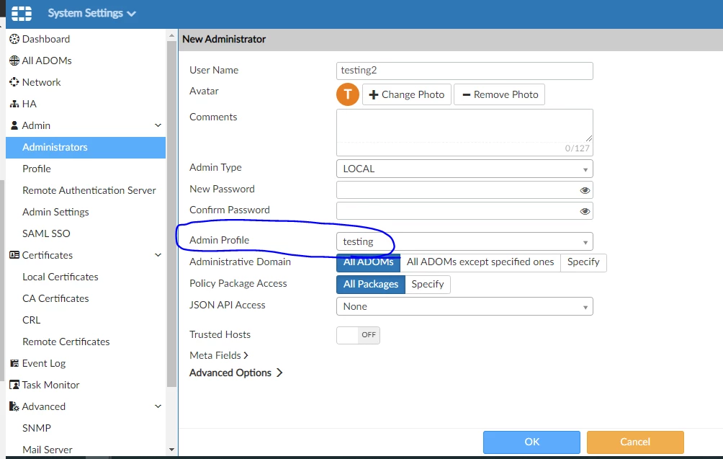This screenshot has height=459, width=723.
Task: Click the Comments text area
Action: (x=464, y=133)
